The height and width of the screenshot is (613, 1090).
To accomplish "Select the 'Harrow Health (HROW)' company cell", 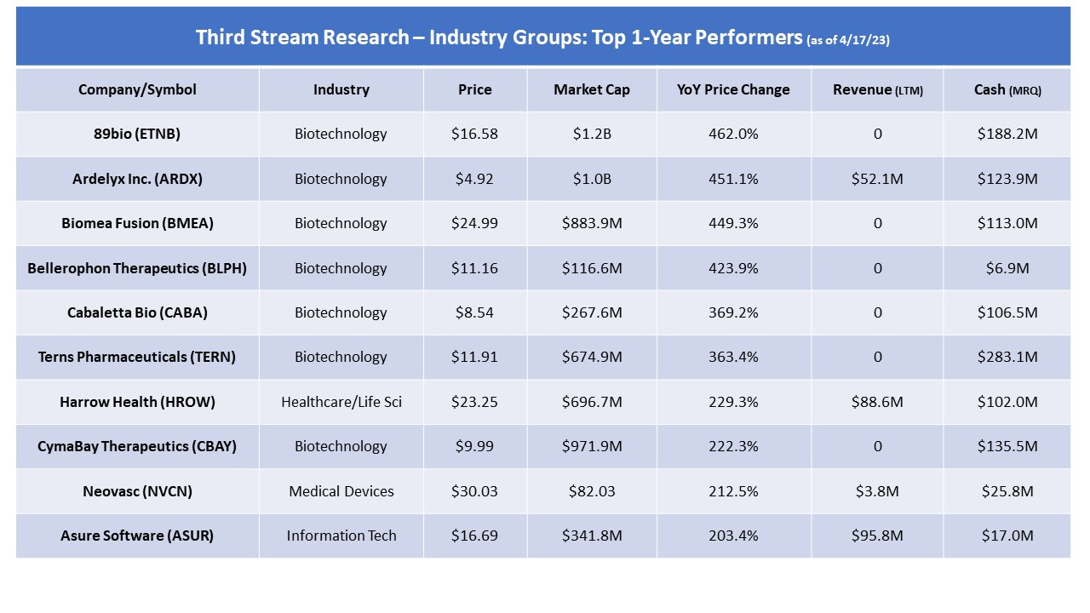I will 137,402.
